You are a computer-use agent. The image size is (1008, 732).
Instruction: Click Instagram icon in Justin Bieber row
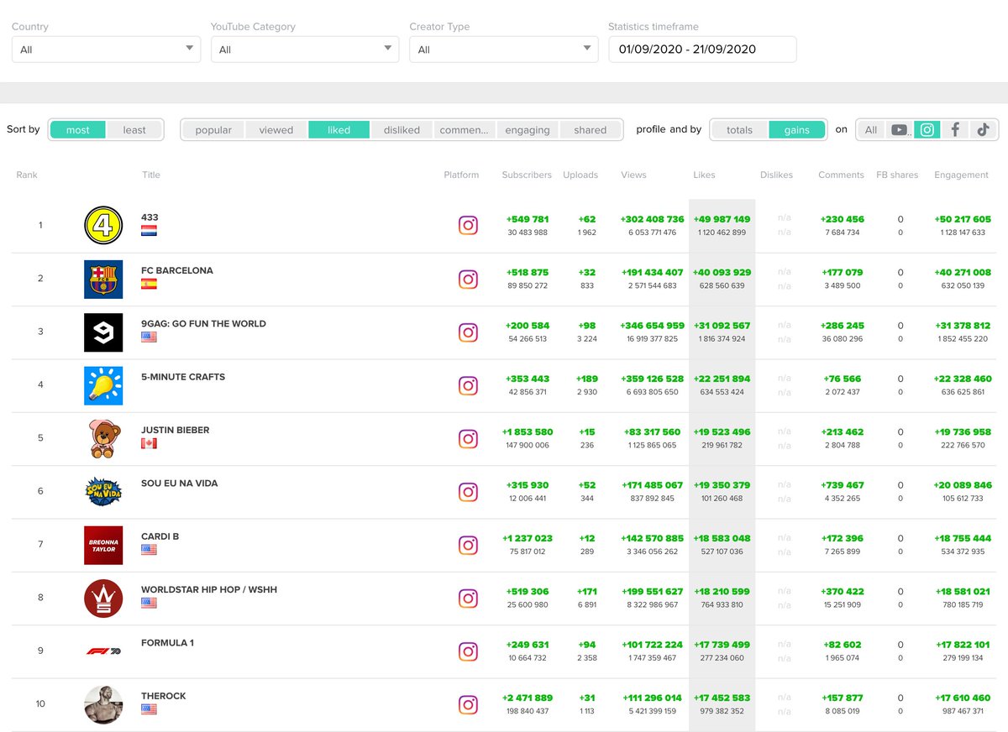tap(468, 438)
